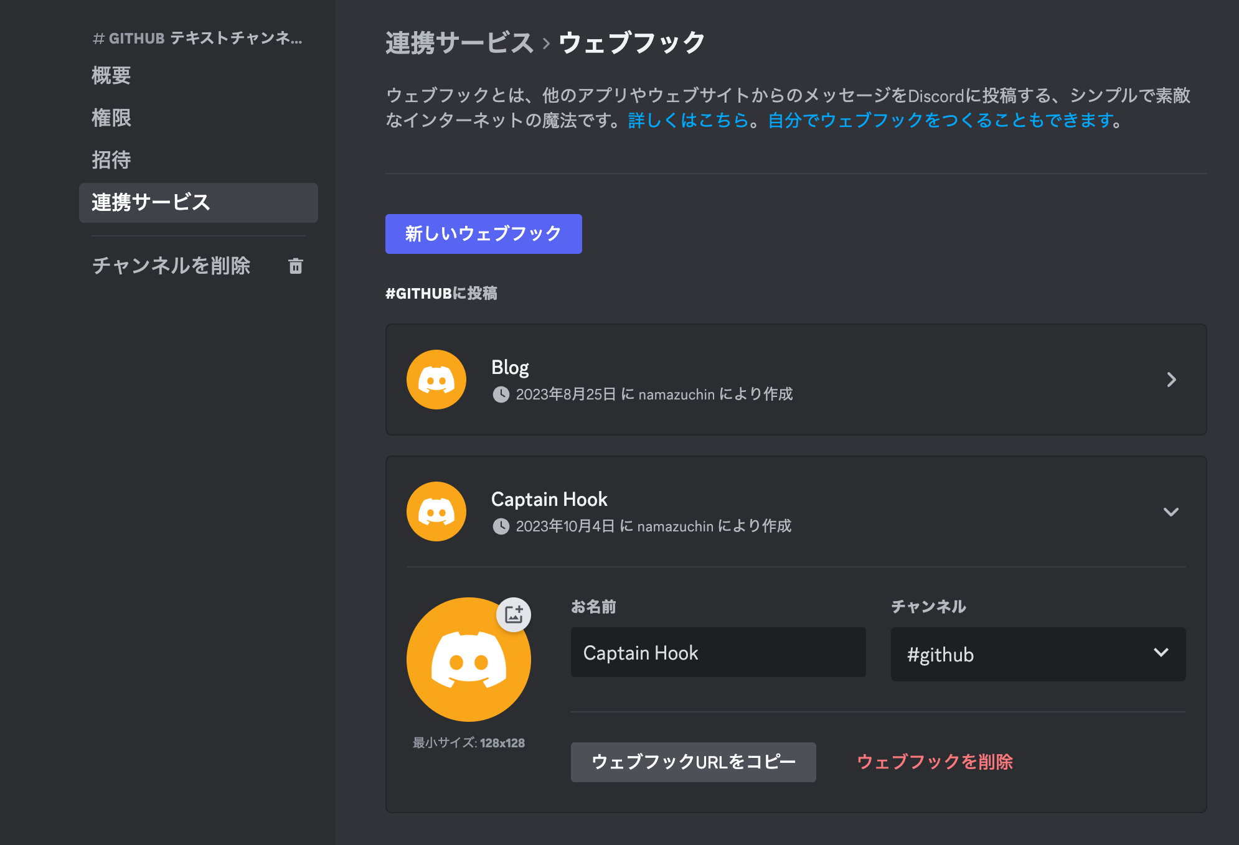This screenshot has width=1239, height=845.
Task: Click the 新しいウェブフック button
Action: (x=483, y=234)
